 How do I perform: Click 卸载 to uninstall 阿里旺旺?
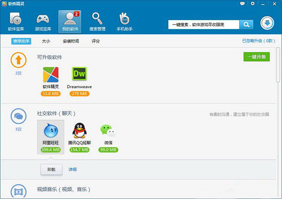tap(51, 169)
